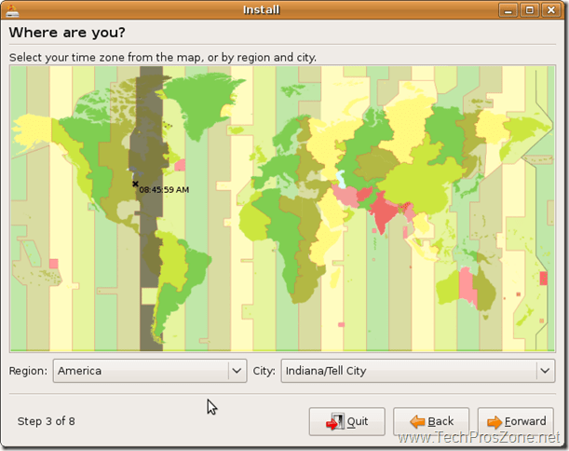
Task: Proceed with the Forward button
Action: [515, 422]
